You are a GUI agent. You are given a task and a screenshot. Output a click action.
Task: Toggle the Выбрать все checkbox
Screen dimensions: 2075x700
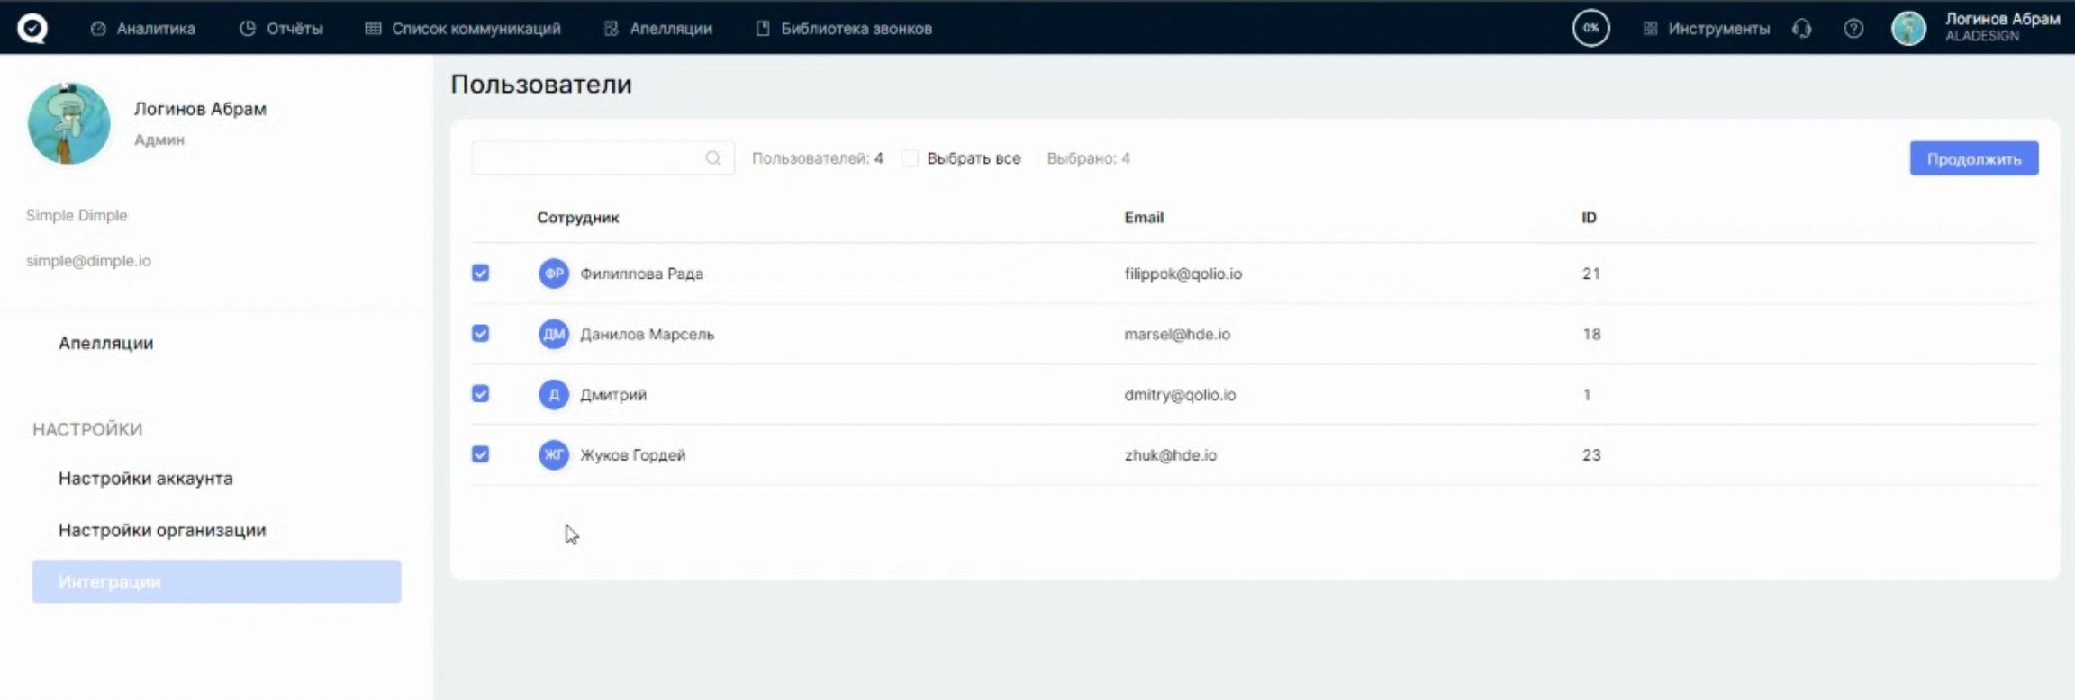[x=910, y=158]
